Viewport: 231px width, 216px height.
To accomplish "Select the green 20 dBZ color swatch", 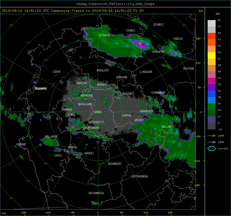I will 211,107.
